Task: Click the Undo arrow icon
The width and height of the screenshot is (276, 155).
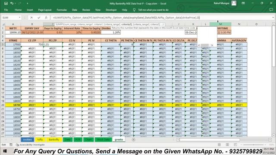Action: coord(12,3)
